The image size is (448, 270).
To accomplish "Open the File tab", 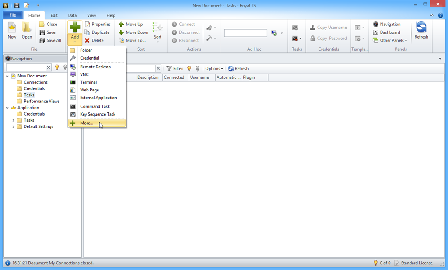I will point(13,15).
